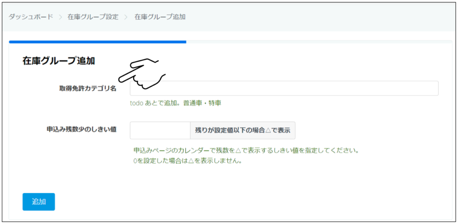
Task: Click the 残りが設定値以下の場合△で表示 addon label
Action: (x=242, y=131)
